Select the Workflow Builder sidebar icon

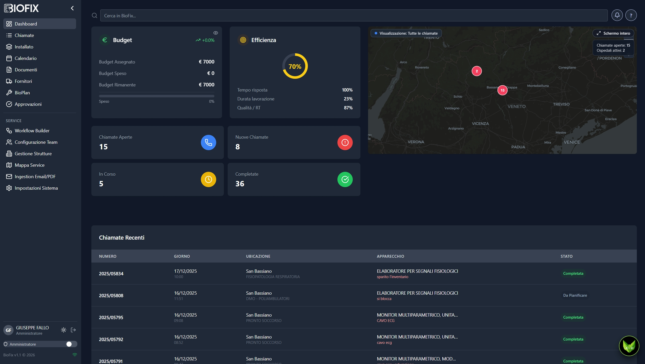tap(9, 131)
